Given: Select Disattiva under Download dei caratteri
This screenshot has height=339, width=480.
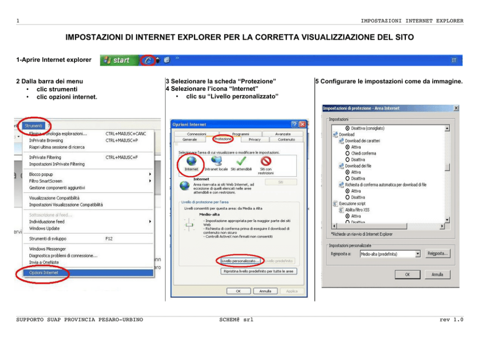Looking at the screenshot, I should (347, 160).
